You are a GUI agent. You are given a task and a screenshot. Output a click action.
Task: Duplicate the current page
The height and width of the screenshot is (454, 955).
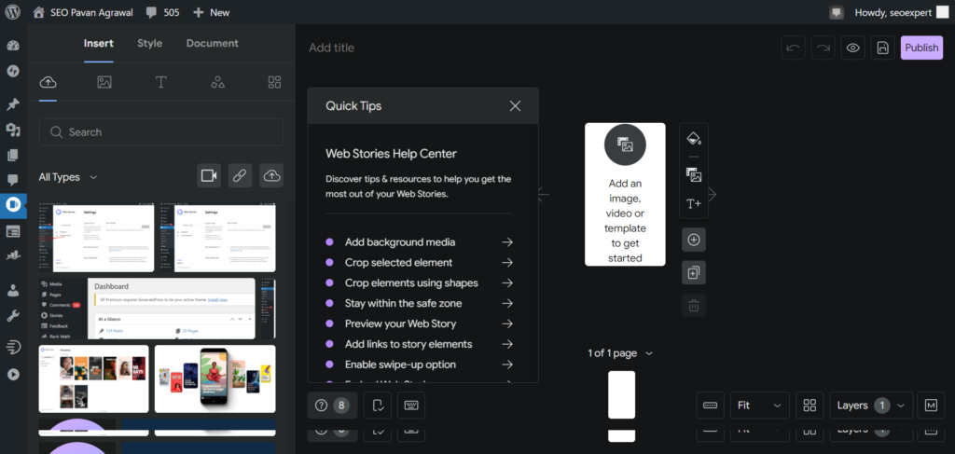[x=694, y=272]
